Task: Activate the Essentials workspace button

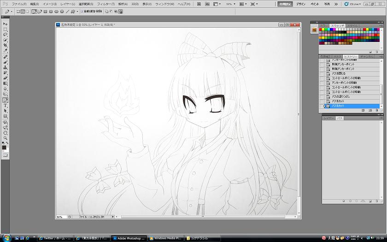Action: coord(285,4)
